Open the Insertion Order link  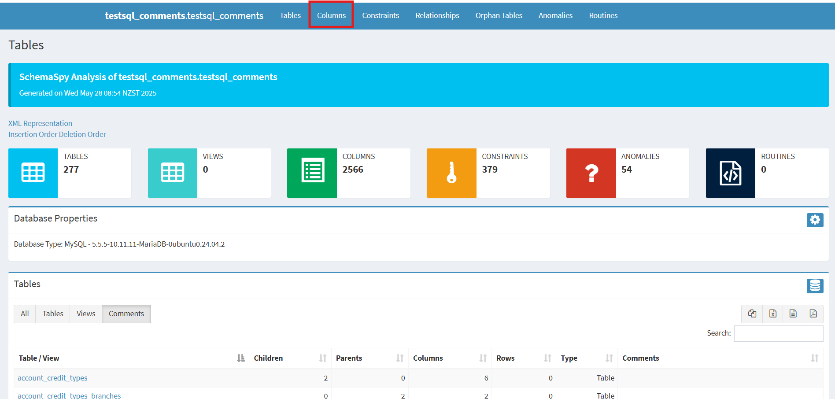click(x=33, y=134)
